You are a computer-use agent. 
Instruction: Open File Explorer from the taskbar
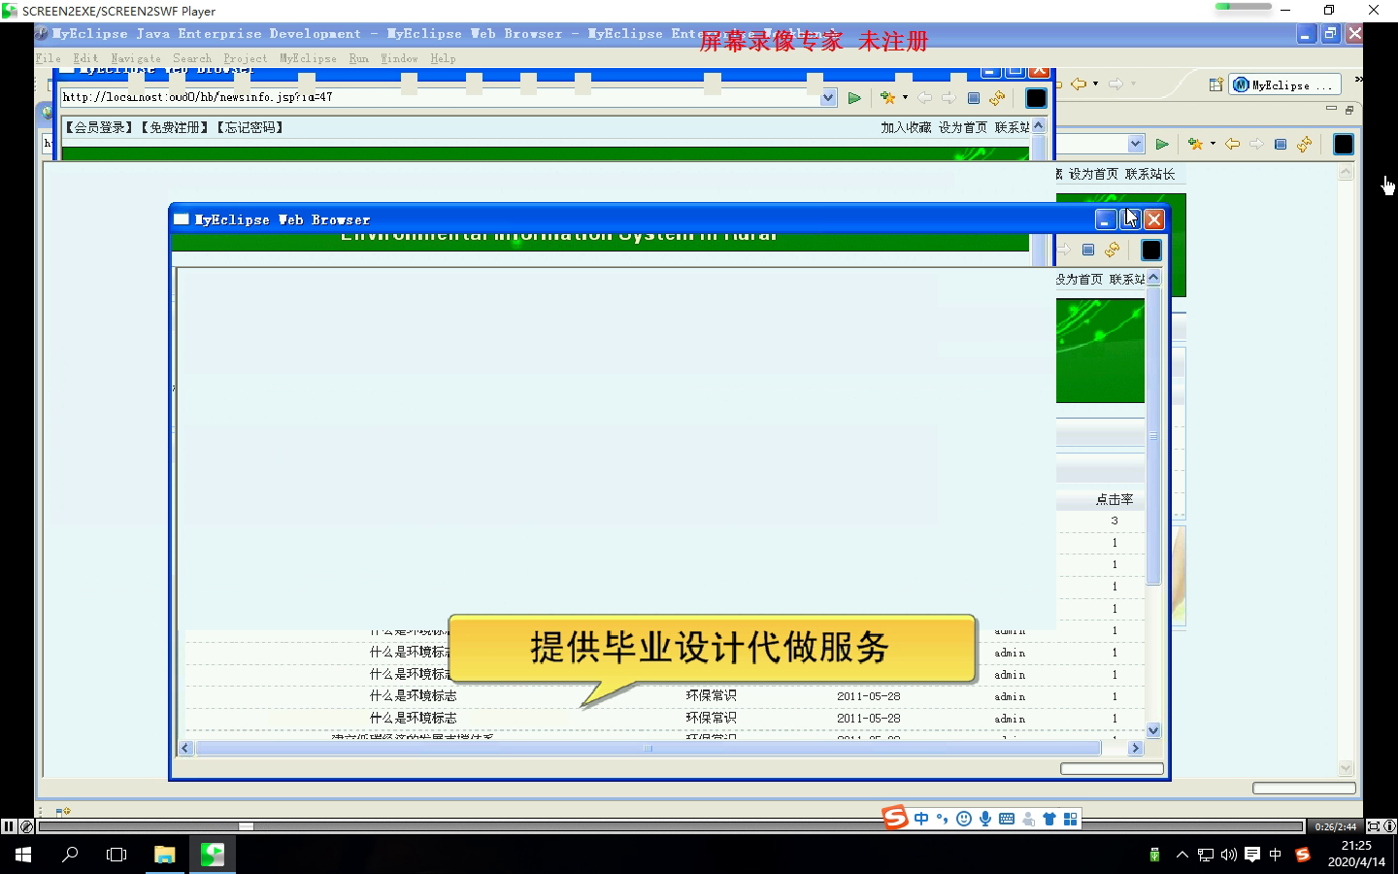[x=164, y=855]
